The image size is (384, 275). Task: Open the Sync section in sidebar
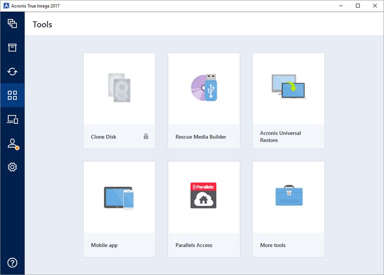click(12, 71)
